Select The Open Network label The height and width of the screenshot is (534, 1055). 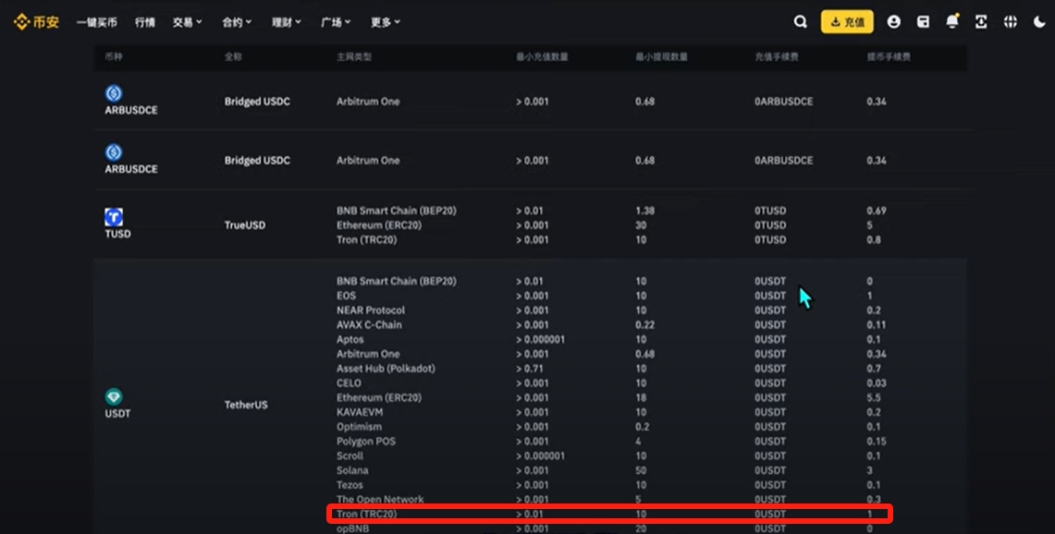point(380,500)
